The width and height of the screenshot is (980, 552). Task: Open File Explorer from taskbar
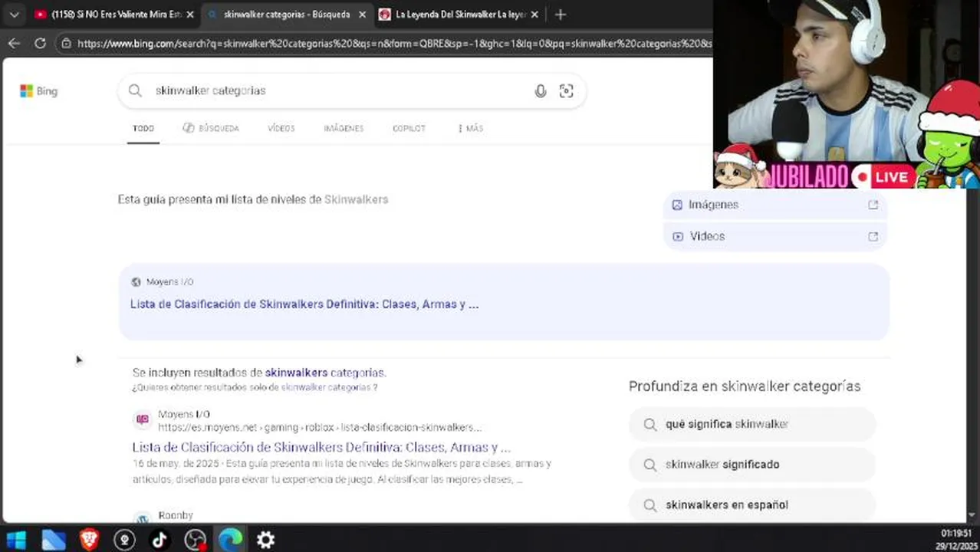pyautogui.click(x=53, y=540)
